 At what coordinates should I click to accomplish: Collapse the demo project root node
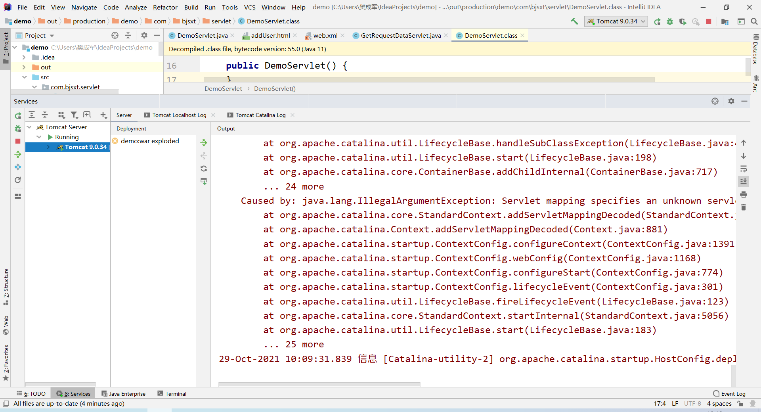point(15,47)
